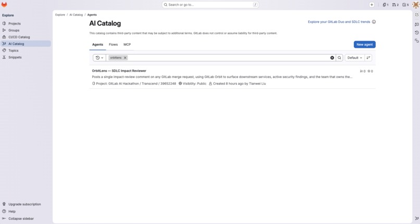Open the chat conversations icon in right rail

tap(416, 24)
